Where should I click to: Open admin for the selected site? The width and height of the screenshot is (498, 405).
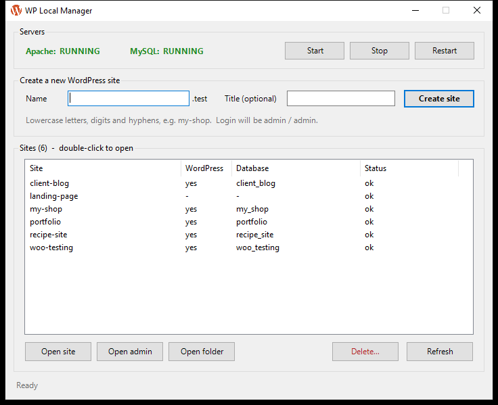pos(130,352)
